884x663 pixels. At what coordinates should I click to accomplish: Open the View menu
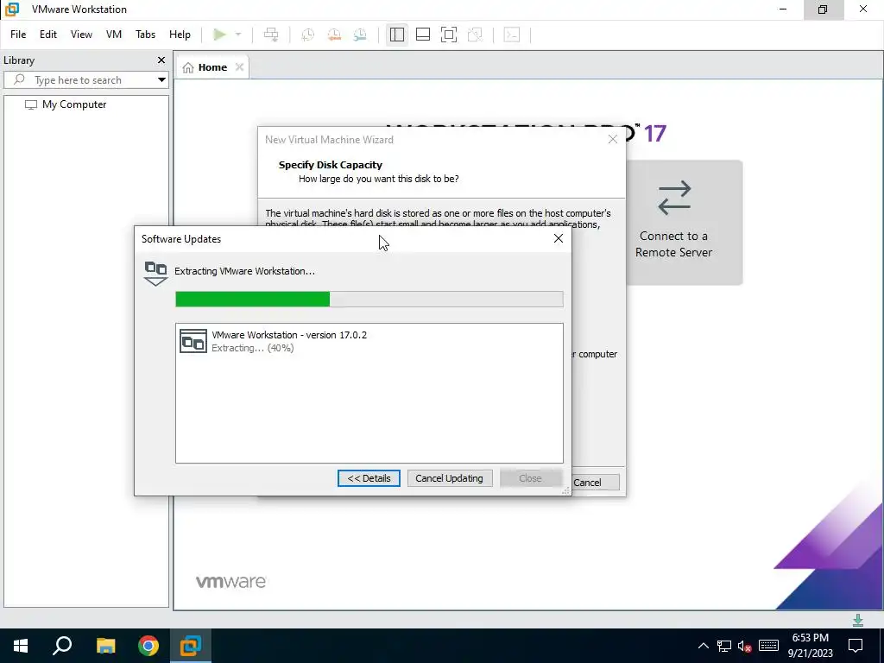[x=81, y=35]
